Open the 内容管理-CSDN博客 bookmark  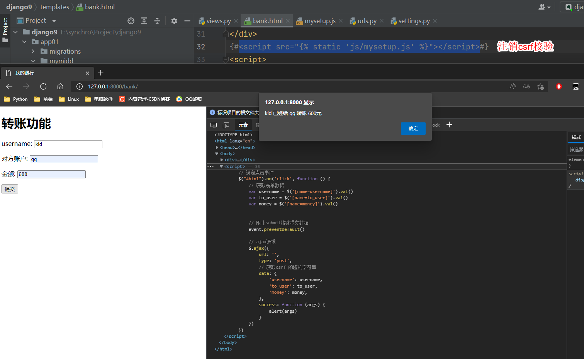144,99
